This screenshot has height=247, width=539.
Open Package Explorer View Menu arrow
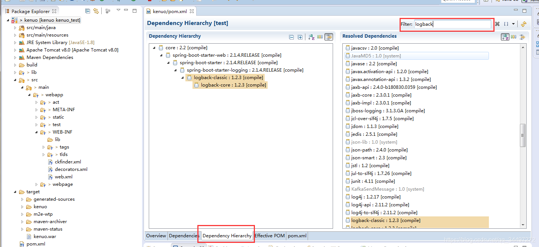118,10
